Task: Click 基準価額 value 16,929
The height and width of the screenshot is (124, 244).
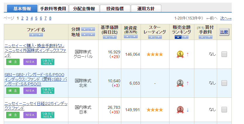Action: click(x=114, y=52)
